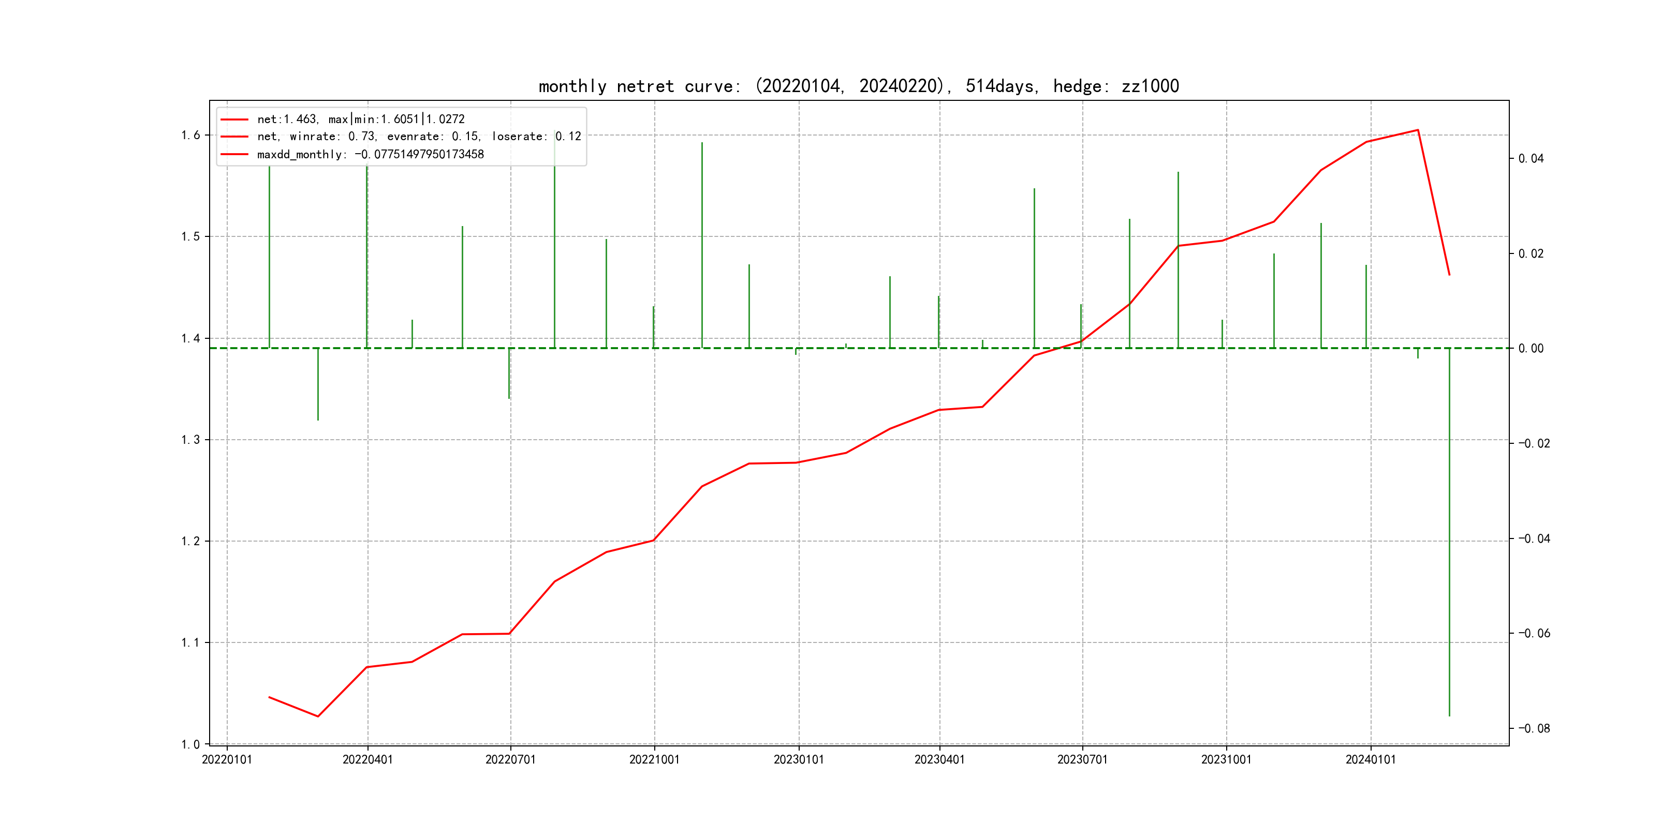The image size is (1677, 838).
Task: Click the 20220401 x-axis date label
Action: coord(367,759)
